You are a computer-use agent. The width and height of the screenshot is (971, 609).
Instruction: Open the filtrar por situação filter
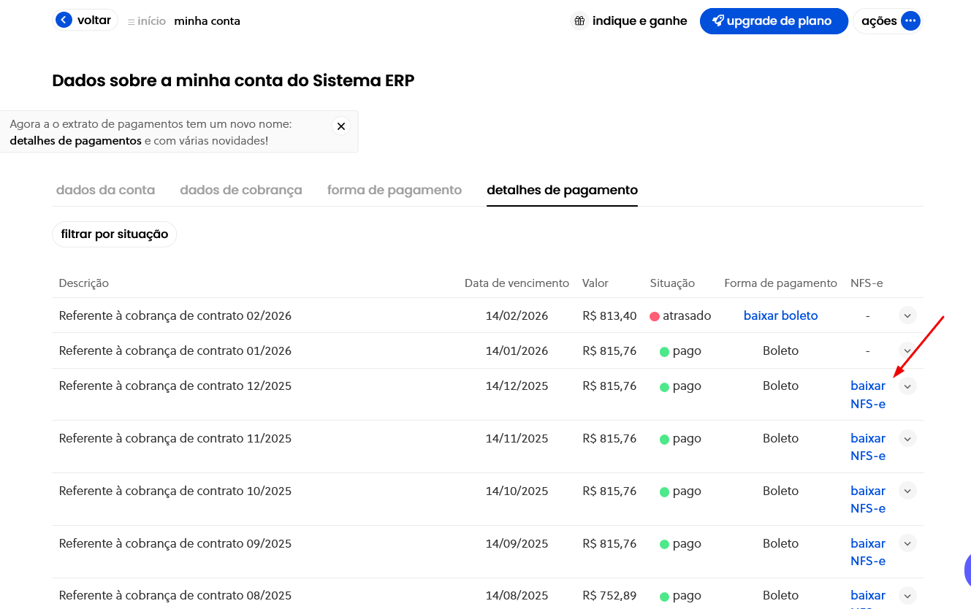coord(115,234)
